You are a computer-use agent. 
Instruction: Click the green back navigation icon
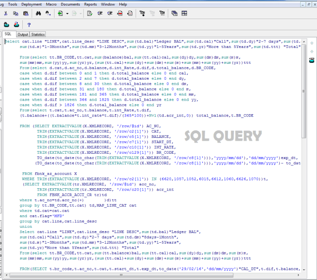point(60,14)
